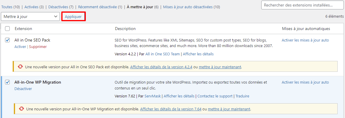Click the Version 4.2.2 text
Image resolution: width=345 pixels, height=118 pixels.
(125, 54)
